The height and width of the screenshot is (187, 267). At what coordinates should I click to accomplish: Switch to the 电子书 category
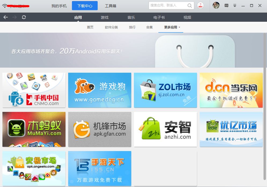coord(159,17)
